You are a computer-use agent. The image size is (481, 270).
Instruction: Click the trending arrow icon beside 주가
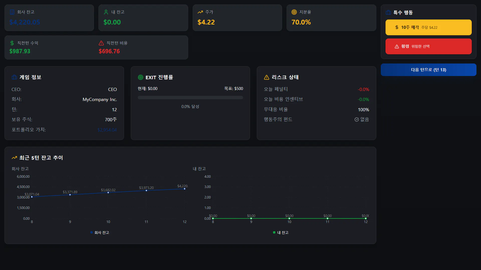pyautogui.click(x=200, y=12)
